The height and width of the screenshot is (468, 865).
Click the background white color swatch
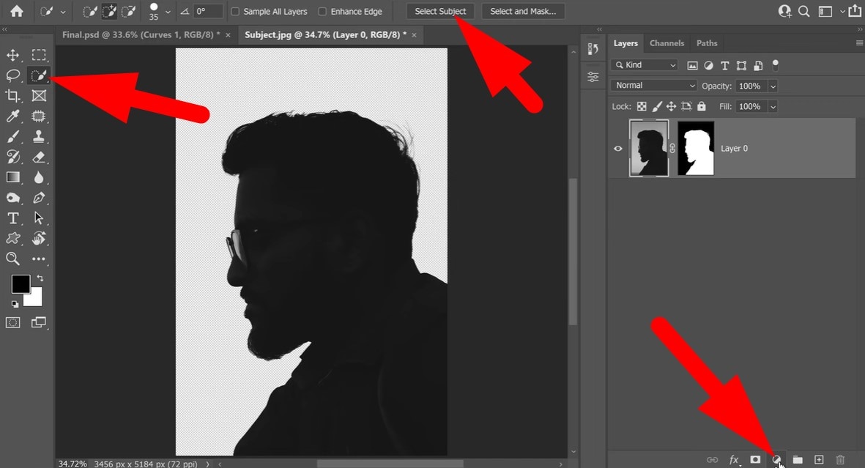34,299
